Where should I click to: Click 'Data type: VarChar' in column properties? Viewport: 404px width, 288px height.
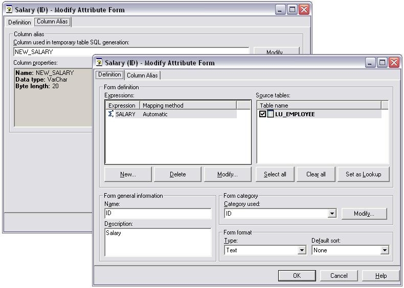[x=41, y=80]
